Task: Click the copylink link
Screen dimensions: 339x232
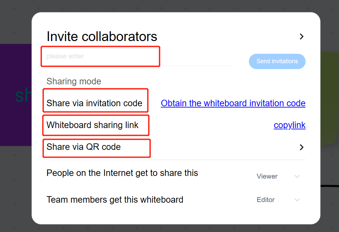Action: [289, 125]
